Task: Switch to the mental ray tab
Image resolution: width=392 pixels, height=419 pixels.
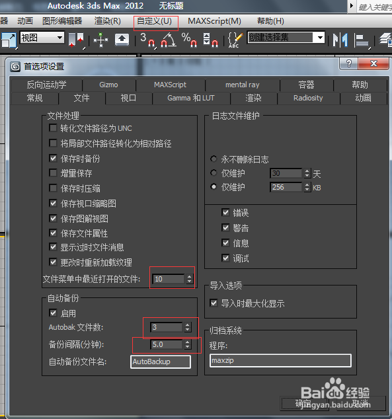Action: tap(243, 85)
